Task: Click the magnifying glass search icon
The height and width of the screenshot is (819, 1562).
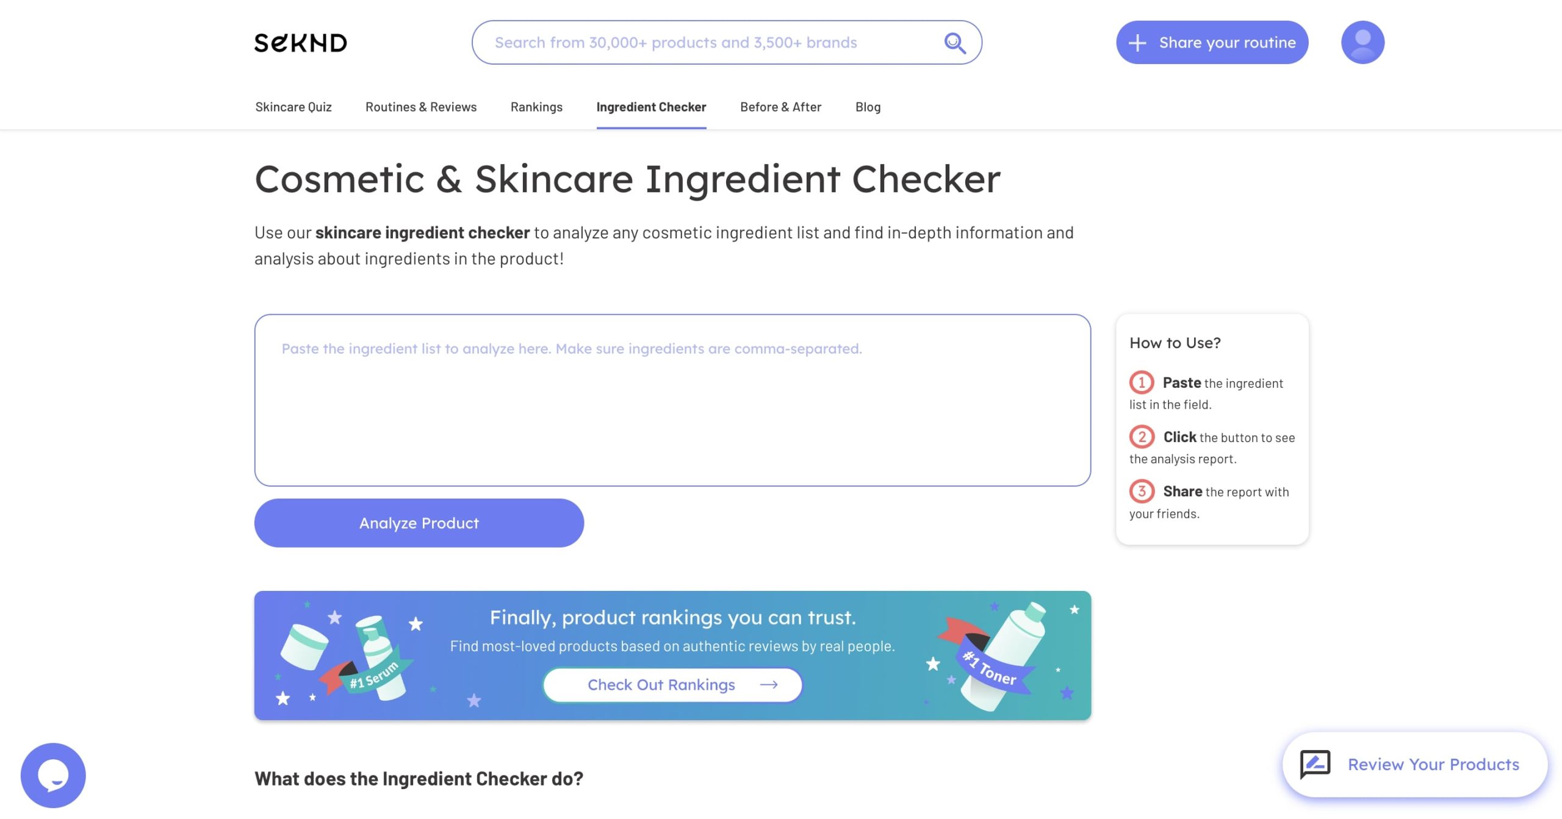Action: [x=954, y=43]
